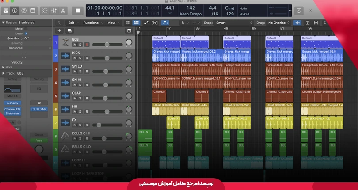The image size is (358, 190).
Task: Uncheck the region Loop checkbox
Action: (x=26, y=34)
